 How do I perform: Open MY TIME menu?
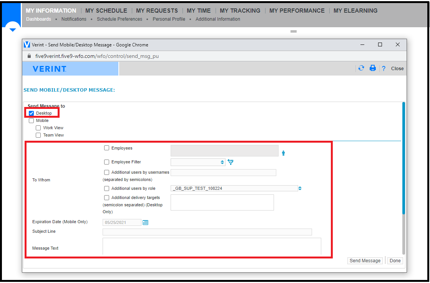pos(199,11)
